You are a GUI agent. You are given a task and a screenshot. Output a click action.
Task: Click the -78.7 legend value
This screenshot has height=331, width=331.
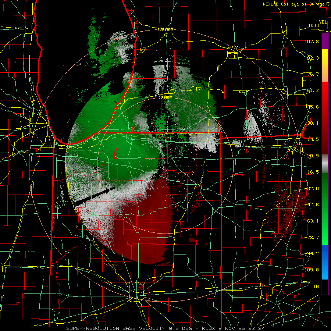point(312,238)
